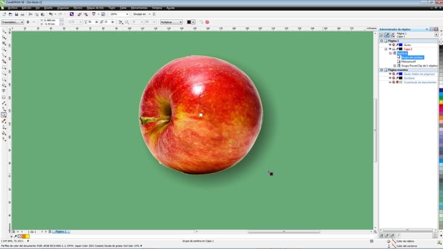443x249 pixels.
Task: Toggle visibility eye of Capa 1
Action: pos(390,49)
